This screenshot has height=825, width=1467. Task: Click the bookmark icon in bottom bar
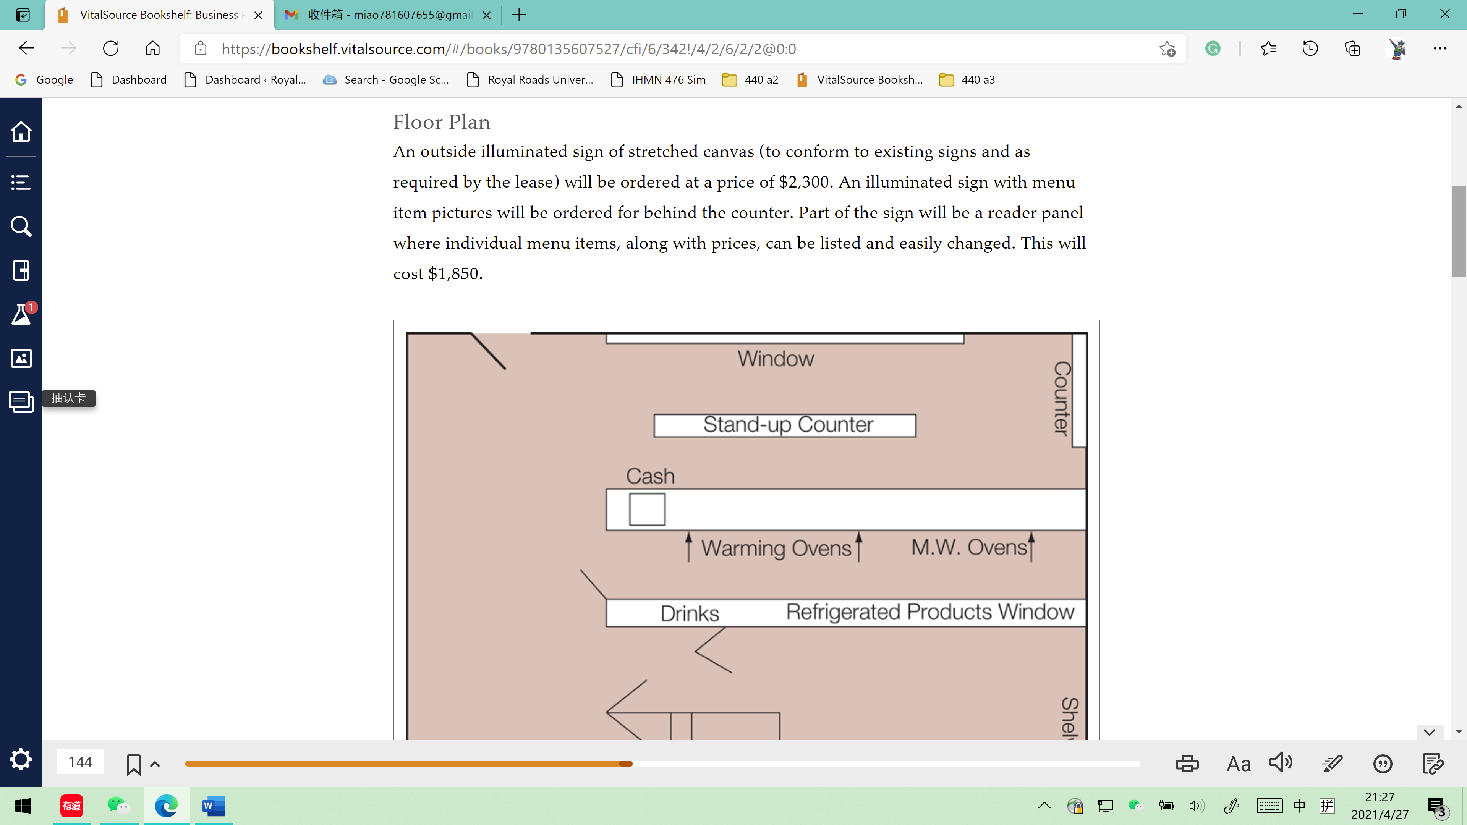(134, 764)
